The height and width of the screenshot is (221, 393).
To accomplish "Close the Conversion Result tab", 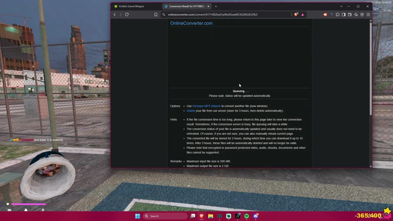I will pyautogui.click(x=208, y=6).
